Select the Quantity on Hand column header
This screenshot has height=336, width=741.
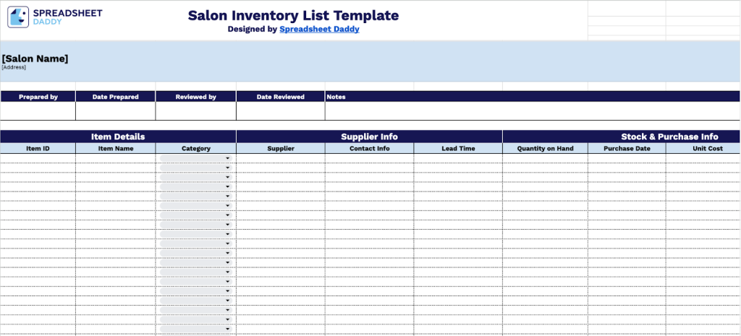tap(545, 148)
